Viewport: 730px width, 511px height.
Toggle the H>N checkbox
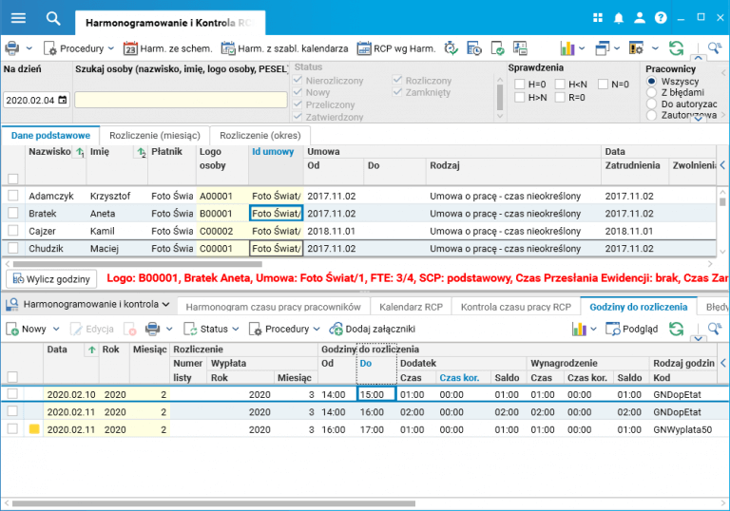[520, 97]
